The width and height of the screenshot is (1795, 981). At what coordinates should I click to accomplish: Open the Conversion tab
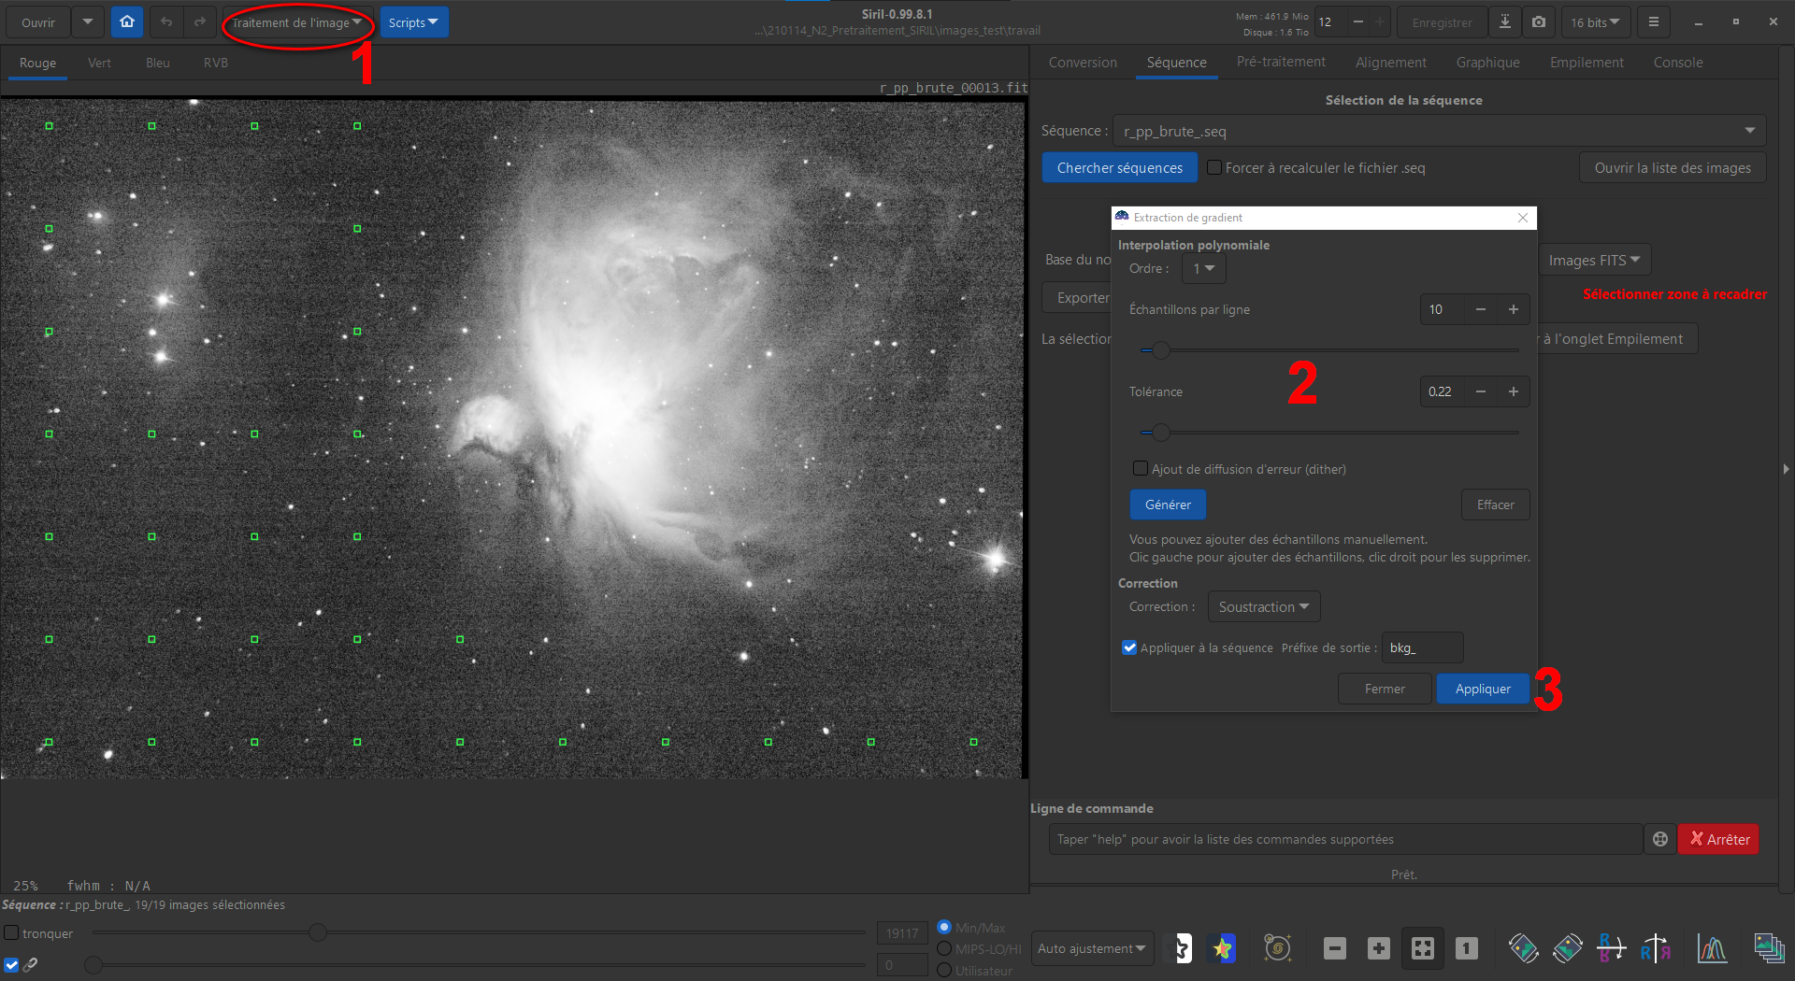pos(1083,63)
